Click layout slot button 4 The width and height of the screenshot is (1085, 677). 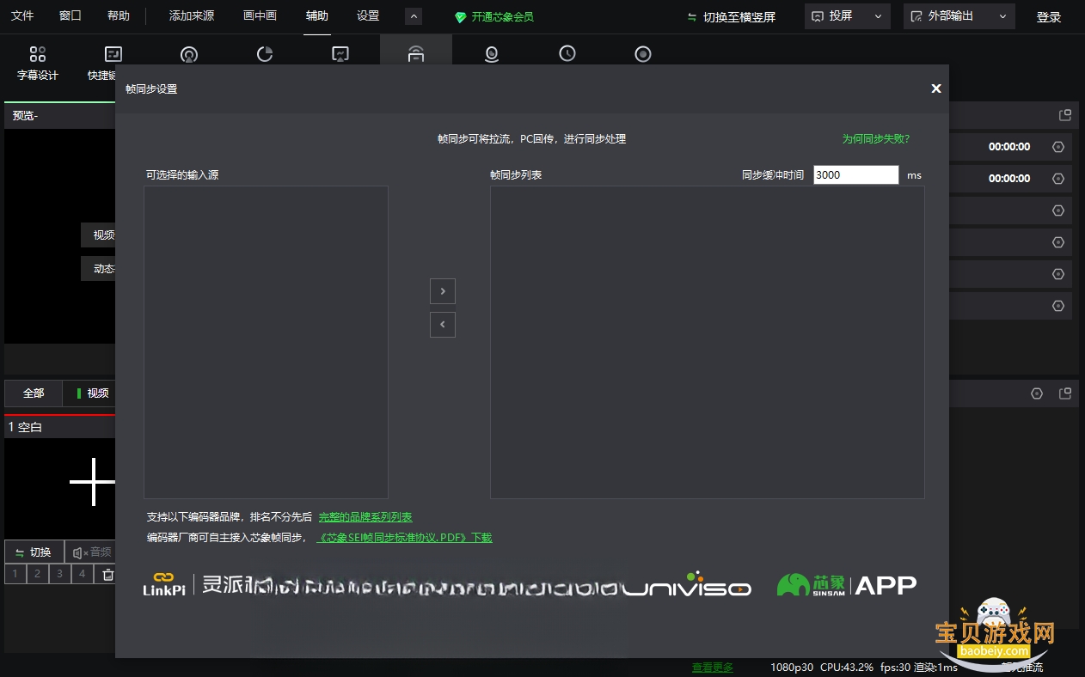[83, 574]
